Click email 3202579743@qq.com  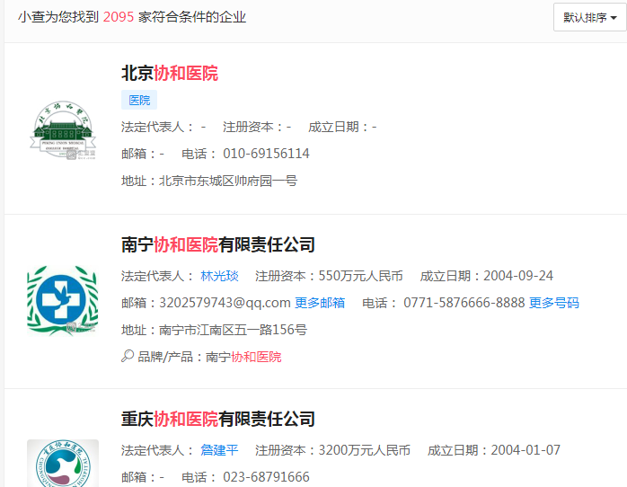click(x=225, y=303)
